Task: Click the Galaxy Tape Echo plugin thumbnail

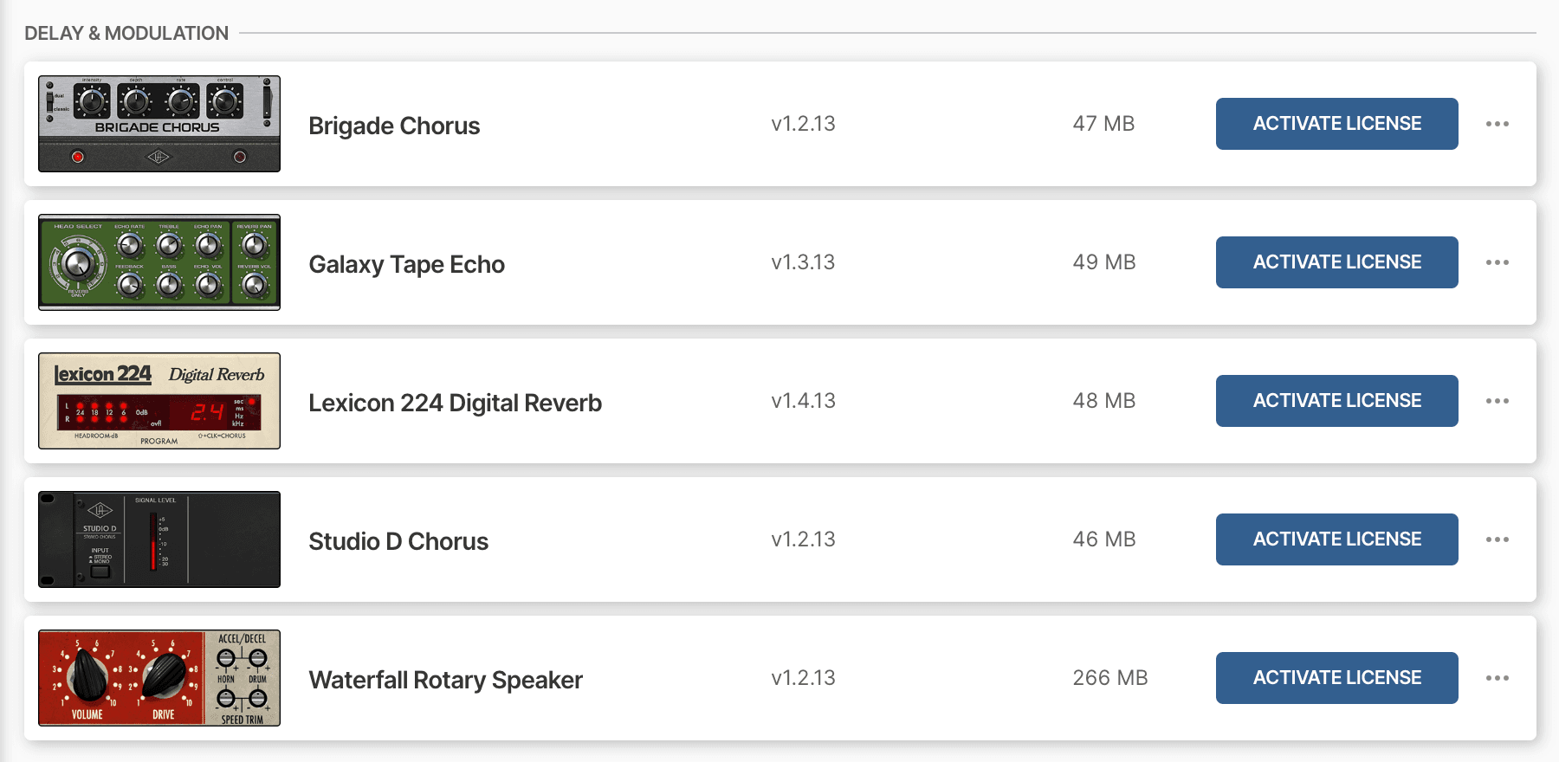Action: pyautogui.click(x=159, y=262)
